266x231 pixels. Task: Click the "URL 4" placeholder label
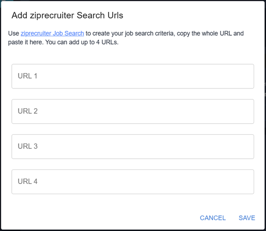[28, 182]
